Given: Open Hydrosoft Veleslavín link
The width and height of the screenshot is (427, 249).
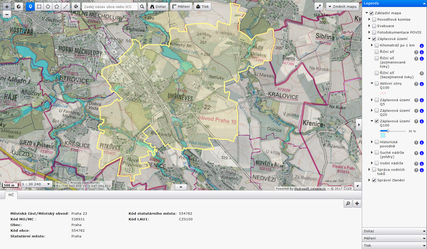Looking at the screenshot, I should point(310,189).
